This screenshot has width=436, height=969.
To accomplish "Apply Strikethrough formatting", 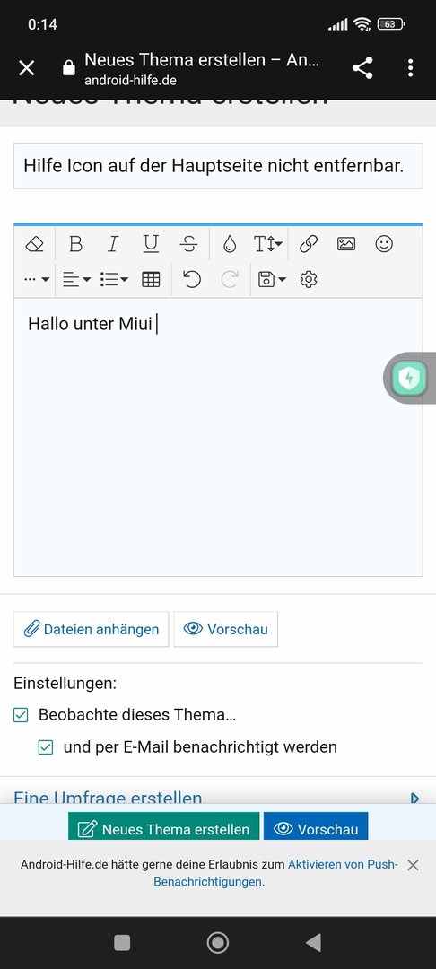I will 188,244.
